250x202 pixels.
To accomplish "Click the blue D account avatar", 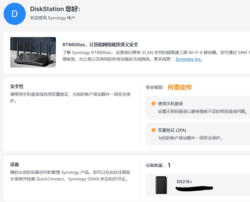I will (x=15, y=14).
